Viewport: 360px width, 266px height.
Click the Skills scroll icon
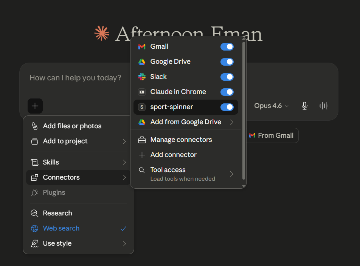coord(34,162)
